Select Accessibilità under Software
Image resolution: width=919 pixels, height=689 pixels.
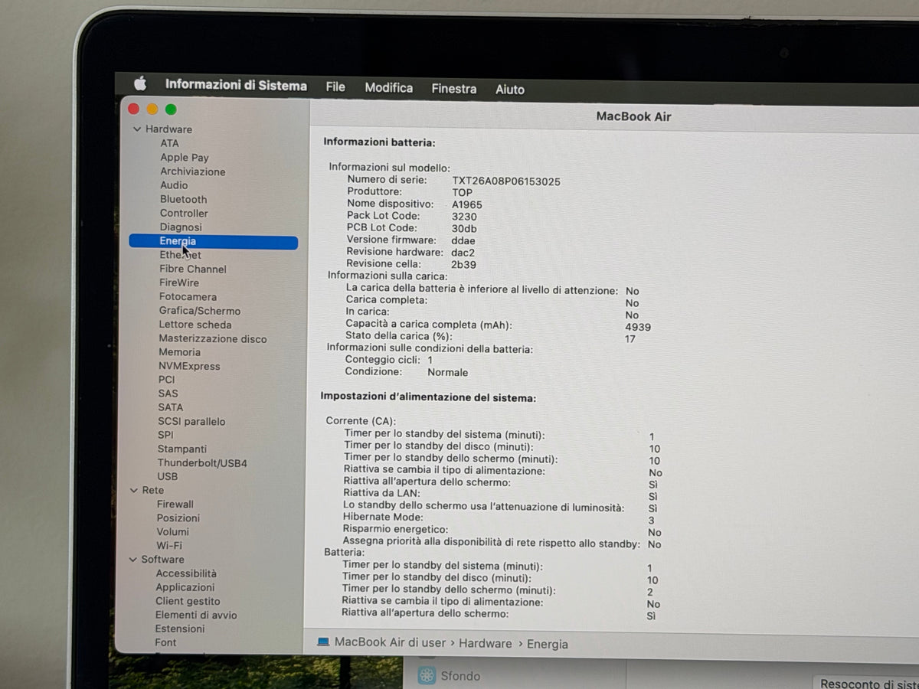186,573
